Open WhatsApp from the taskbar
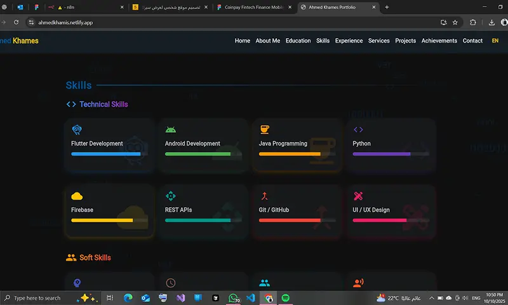 pyautogui.click(x=234, y=298)
